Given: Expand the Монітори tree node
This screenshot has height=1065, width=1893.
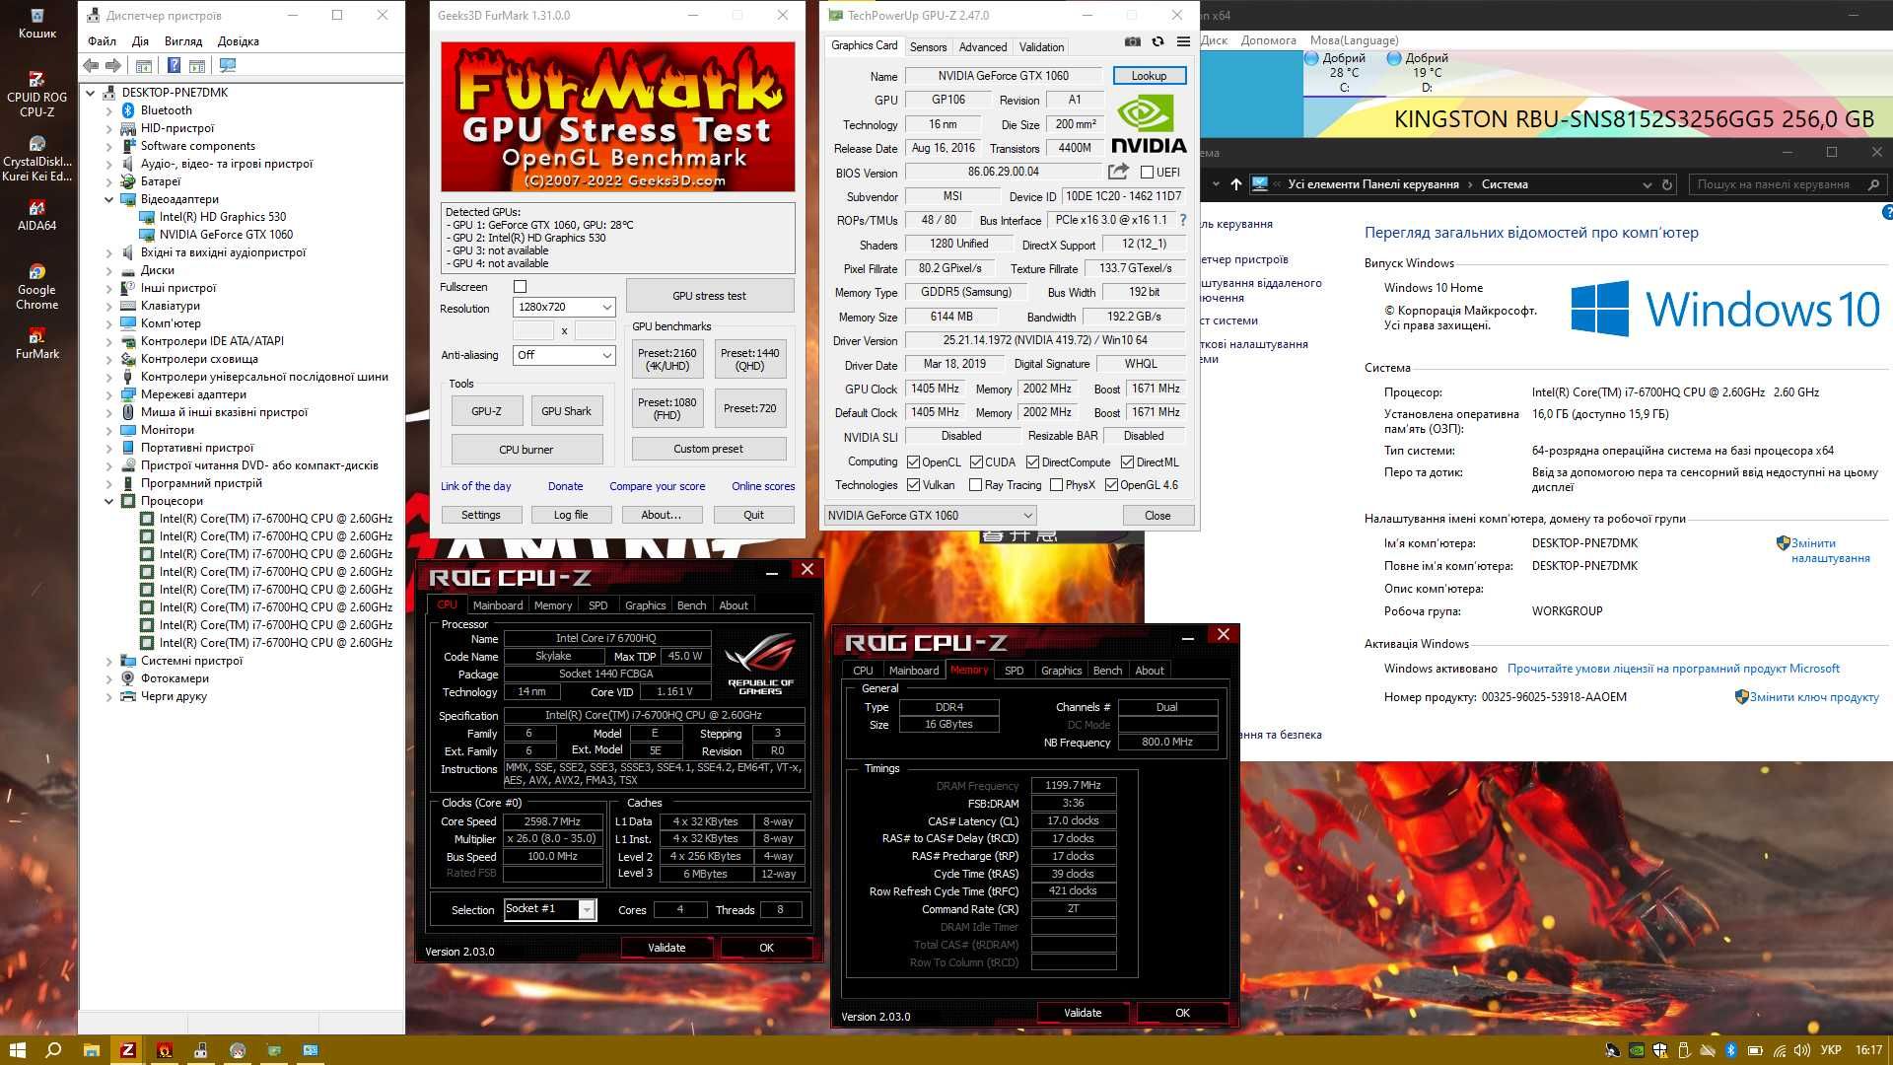Looking at the screenshot, I should [x=108, y=430].
